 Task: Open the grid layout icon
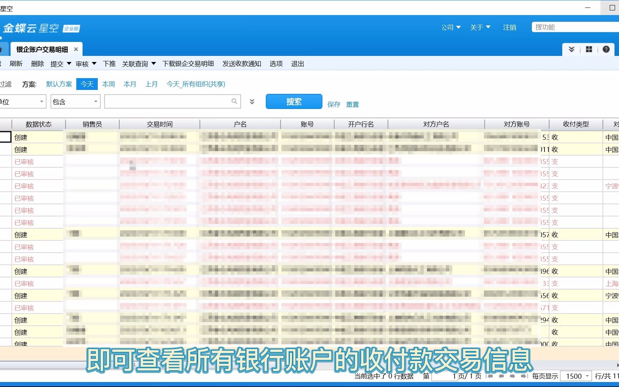click(589, 49)
